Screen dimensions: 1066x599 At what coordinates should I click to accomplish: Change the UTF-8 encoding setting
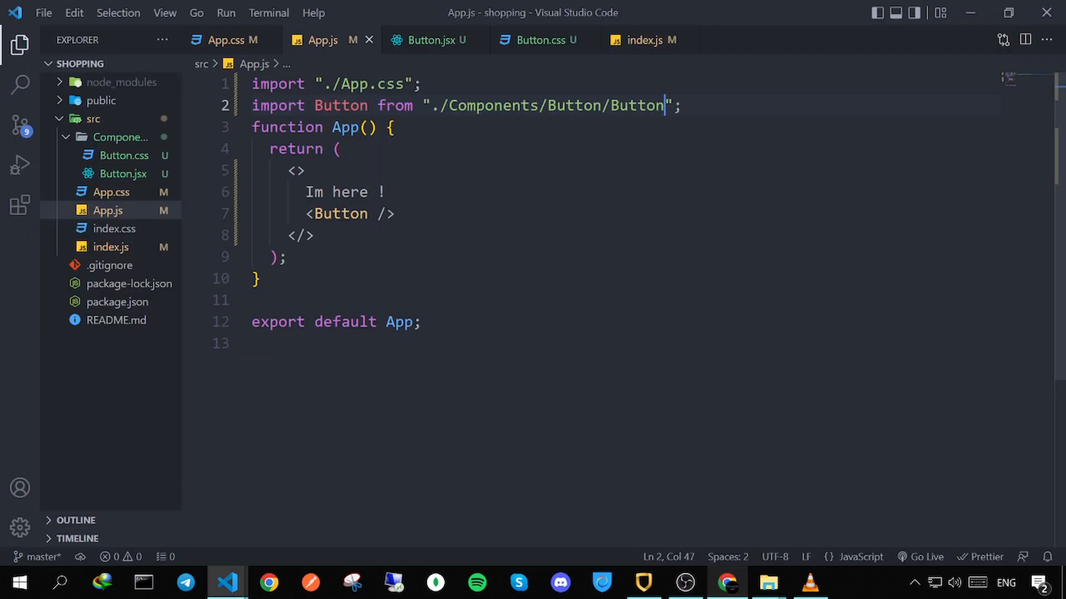pos(775,556)
